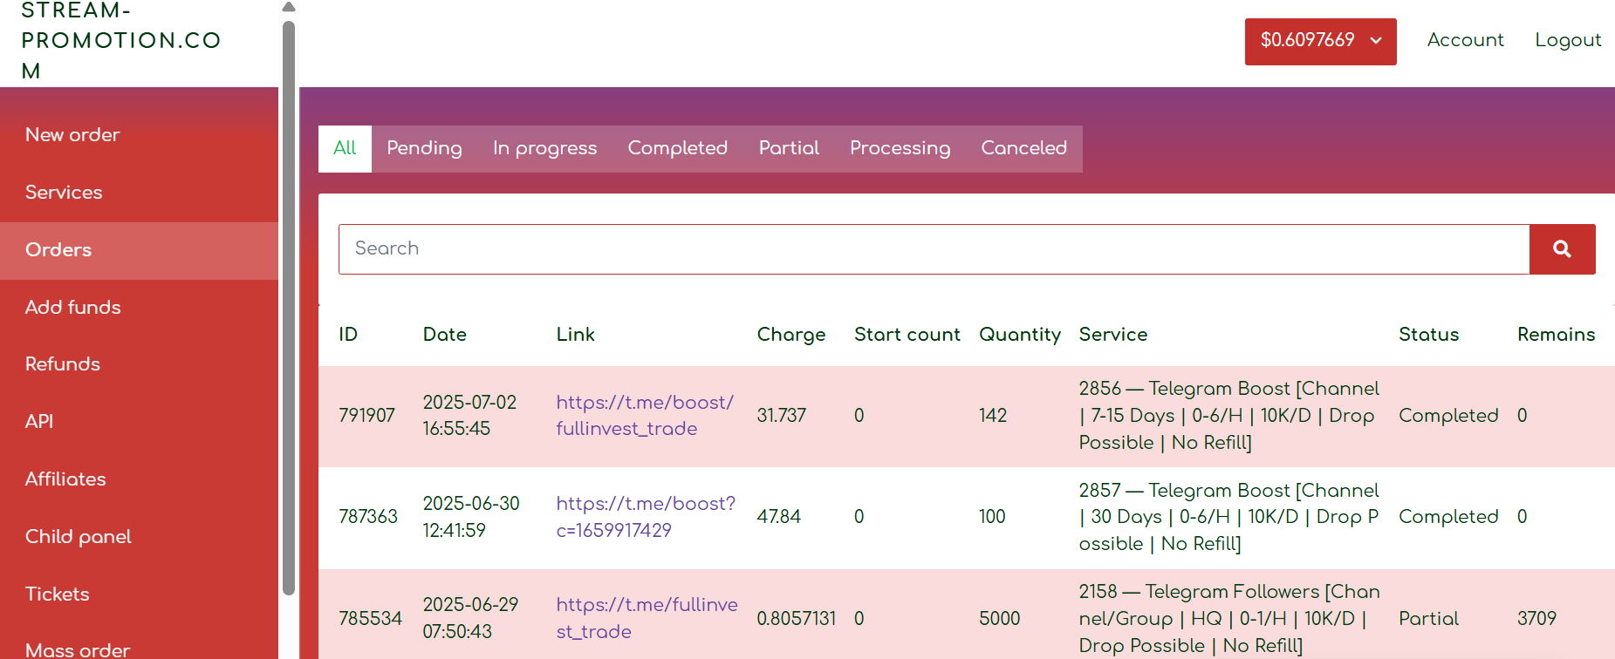Go to Affiliates in the sidebar
The image size is (1615, 659).
point(140,479)
